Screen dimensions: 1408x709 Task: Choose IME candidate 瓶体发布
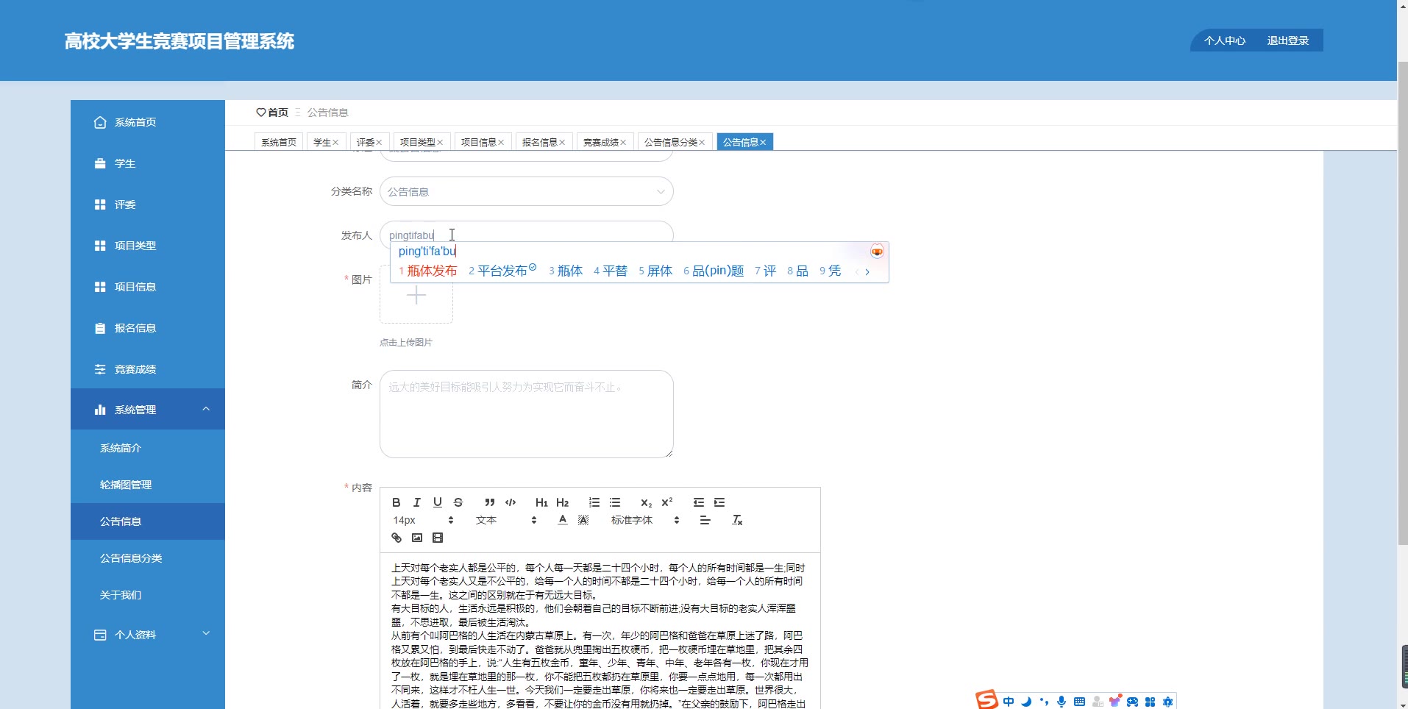[x=428, y=271]
